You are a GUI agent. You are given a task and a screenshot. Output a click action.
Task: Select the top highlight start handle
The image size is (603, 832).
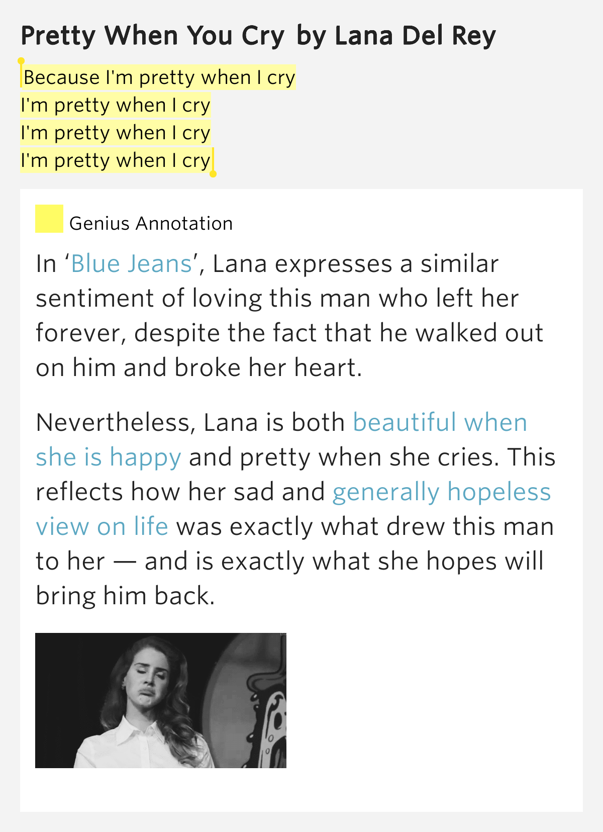(x=21, y=61)
